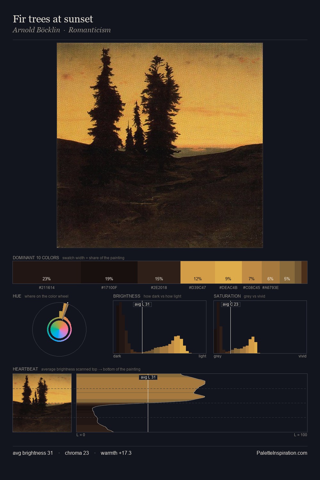Select the #DEAC4B swatch labeled 9%
Image resolution: width=320 pixels, height=480 pixels.
pos(228,272)
